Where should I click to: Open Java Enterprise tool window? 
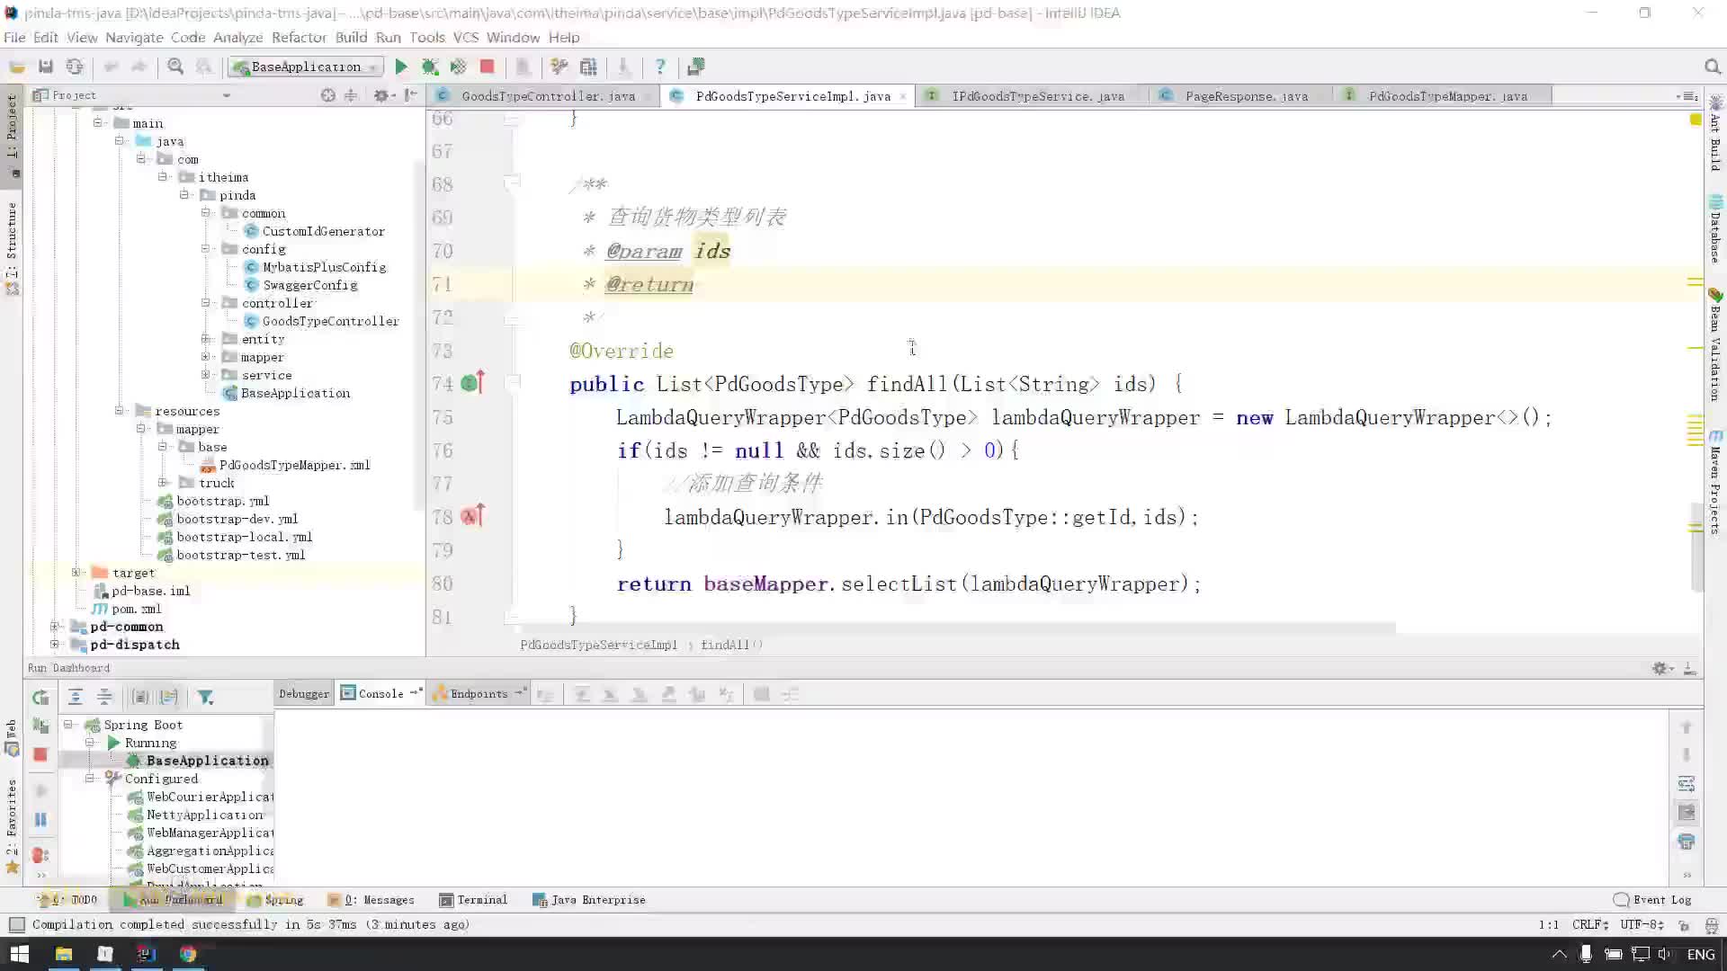589,900
